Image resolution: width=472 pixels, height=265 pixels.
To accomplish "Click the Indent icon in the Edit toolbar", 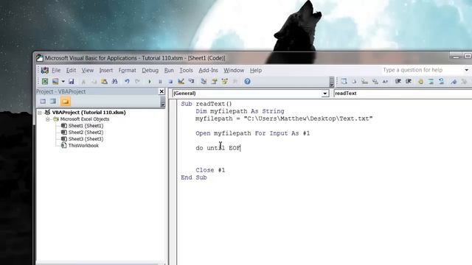I will coord(398,82).
